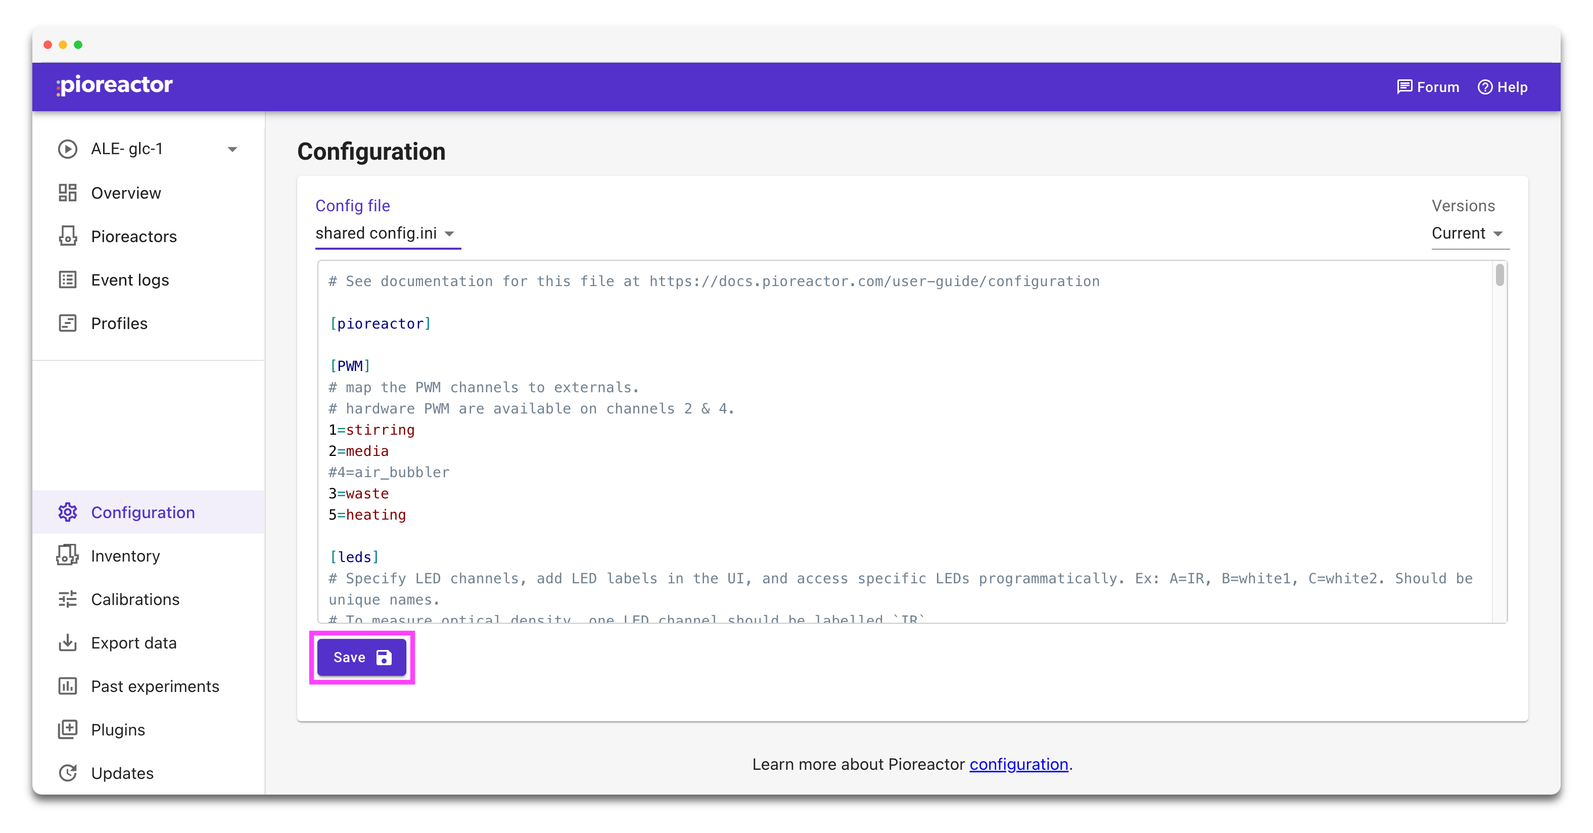The height and width of the screenshot is (833, 1593).
Task: Select the Configuration gear icon
Action: [68, 512]
